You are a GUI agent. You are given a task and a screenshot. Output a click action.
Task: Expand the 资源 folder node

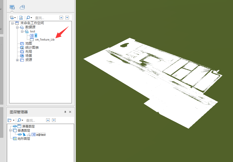pyautogui.click(x=17, y=60)
